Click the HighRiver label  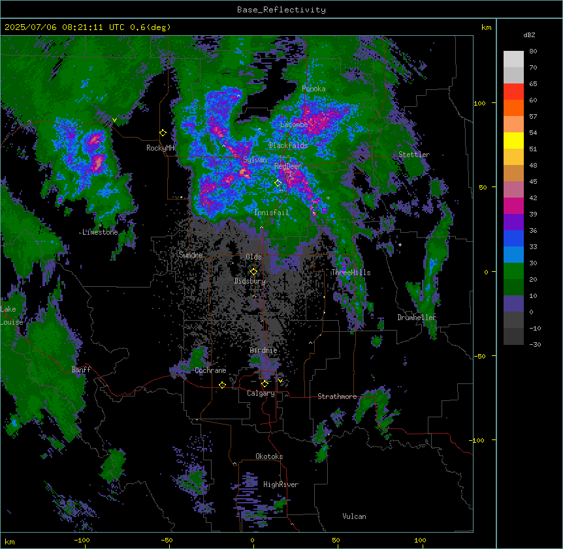pyautogui.click(x=281, y=484)
